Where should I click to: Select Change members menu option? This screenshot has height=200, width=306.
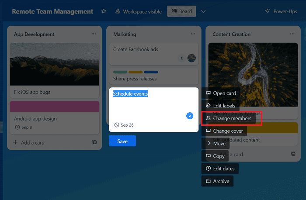tap(229, 118)
